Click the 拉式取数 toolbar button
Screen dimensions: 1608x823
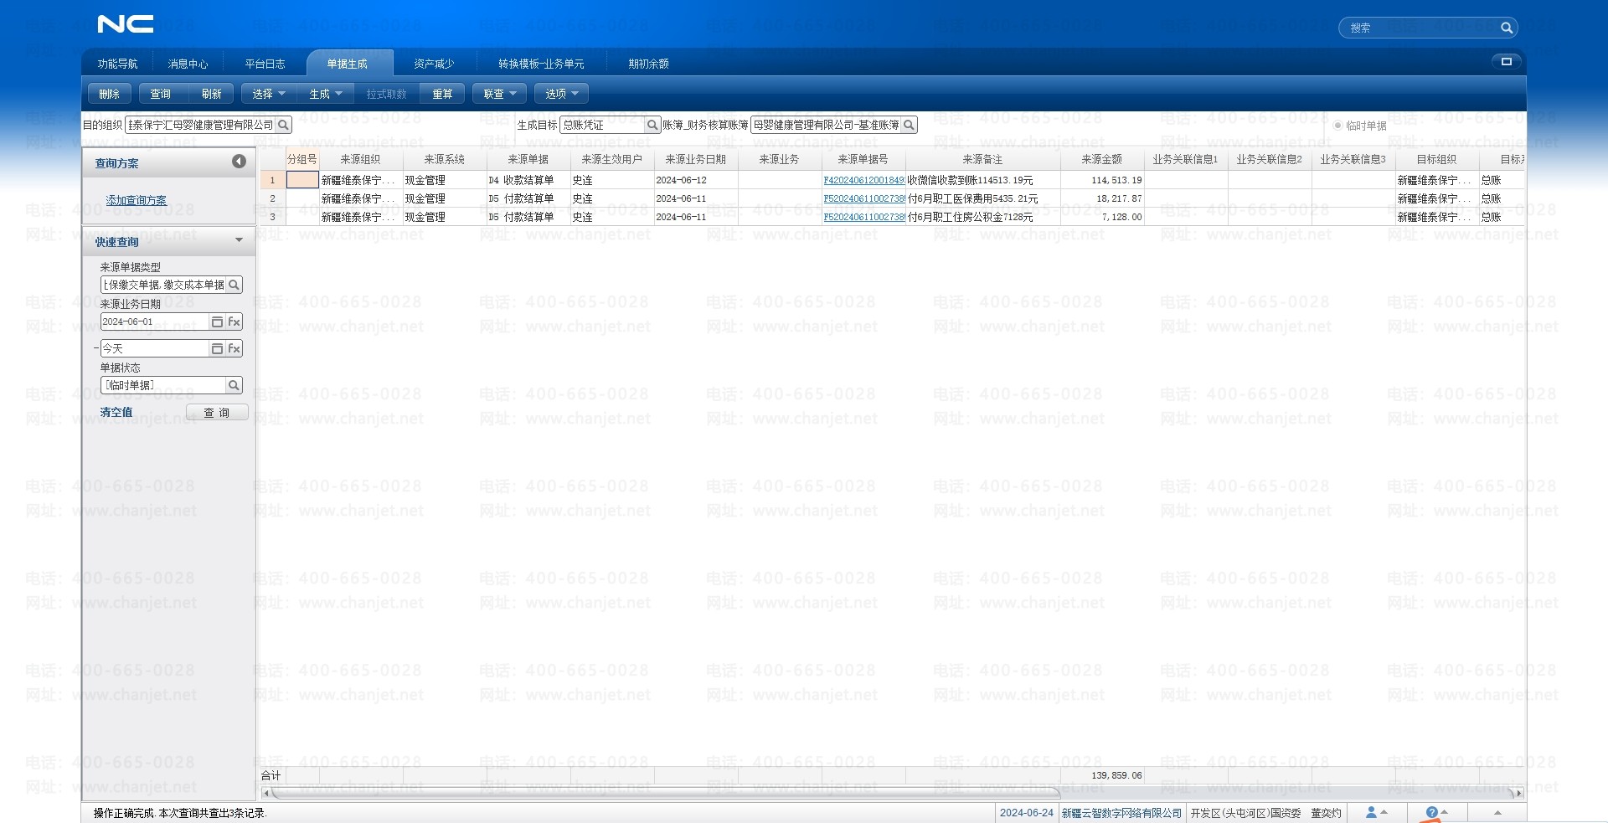coord(387,94)
